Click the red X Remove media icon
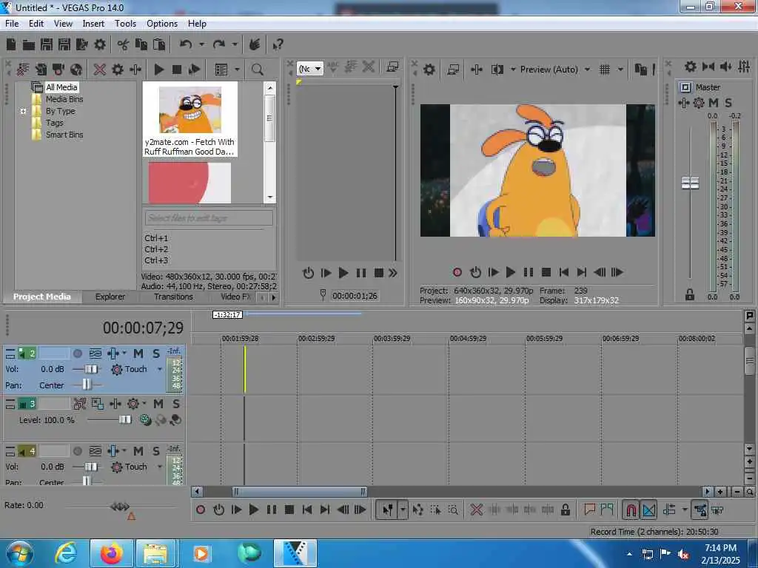Viewport: 758px width, 568px height. click(x=100, y=70)
